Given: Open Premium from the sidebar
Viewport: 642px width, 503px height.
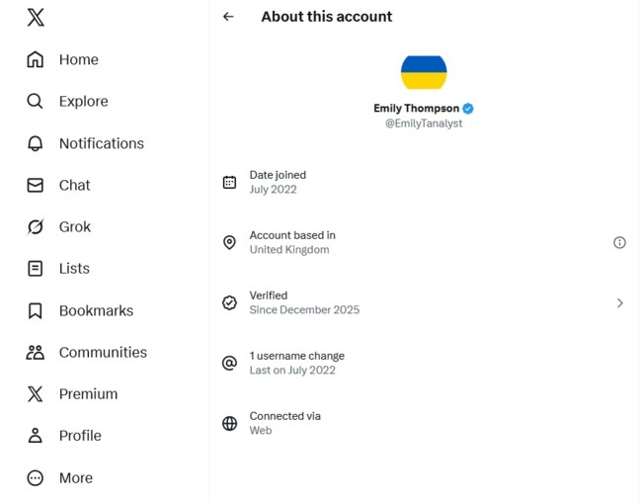Looking at the screenshot, I should coord(88,393).
